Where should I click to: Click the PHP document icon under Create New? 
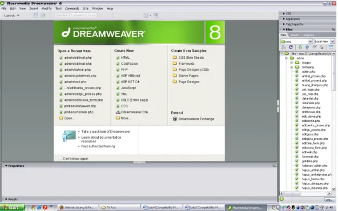pos(118,70)
